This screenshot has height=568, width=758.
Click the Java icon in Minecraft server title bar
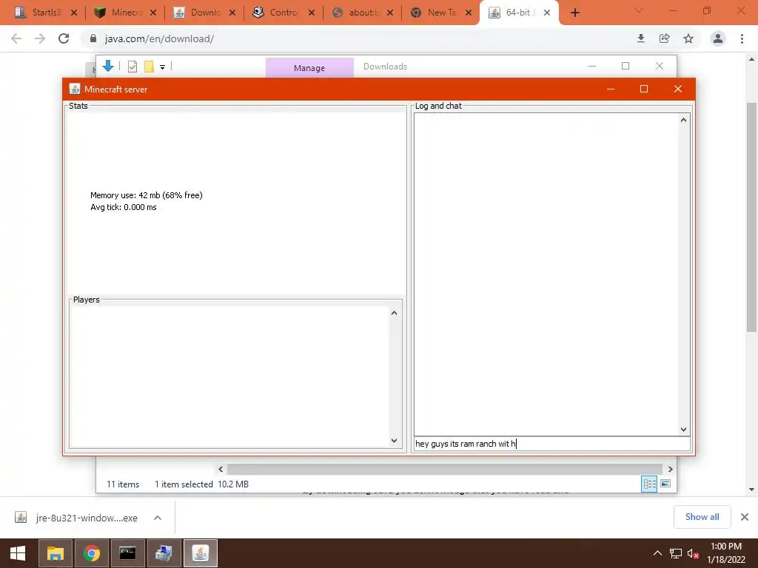[75, 89]
